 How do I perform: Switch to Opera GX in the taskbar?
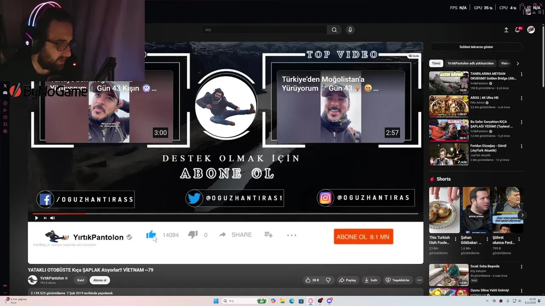coord(311,301)
